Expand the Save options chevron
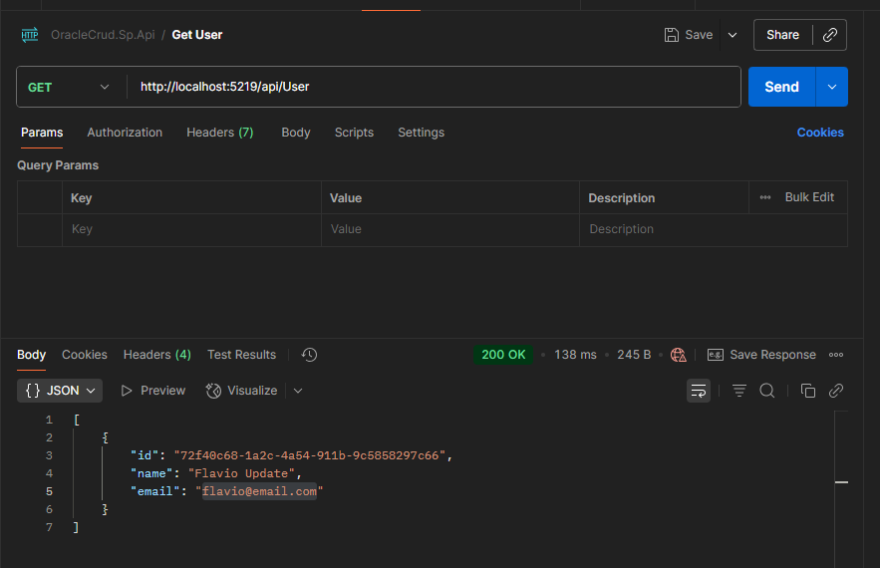The width and height of the screenshot is (880, 568). (733, 35)
